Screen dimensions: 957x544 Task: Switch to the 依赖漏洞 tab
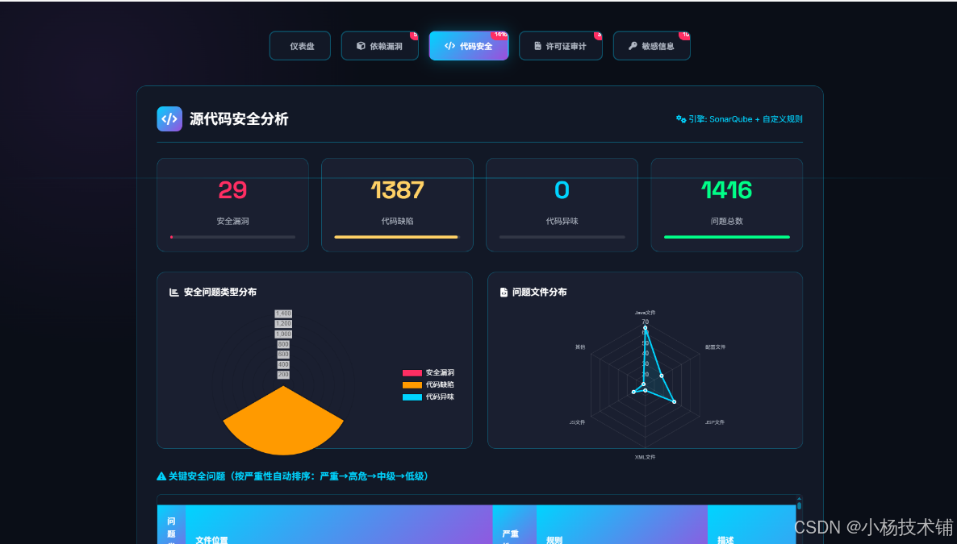[379, 46]
